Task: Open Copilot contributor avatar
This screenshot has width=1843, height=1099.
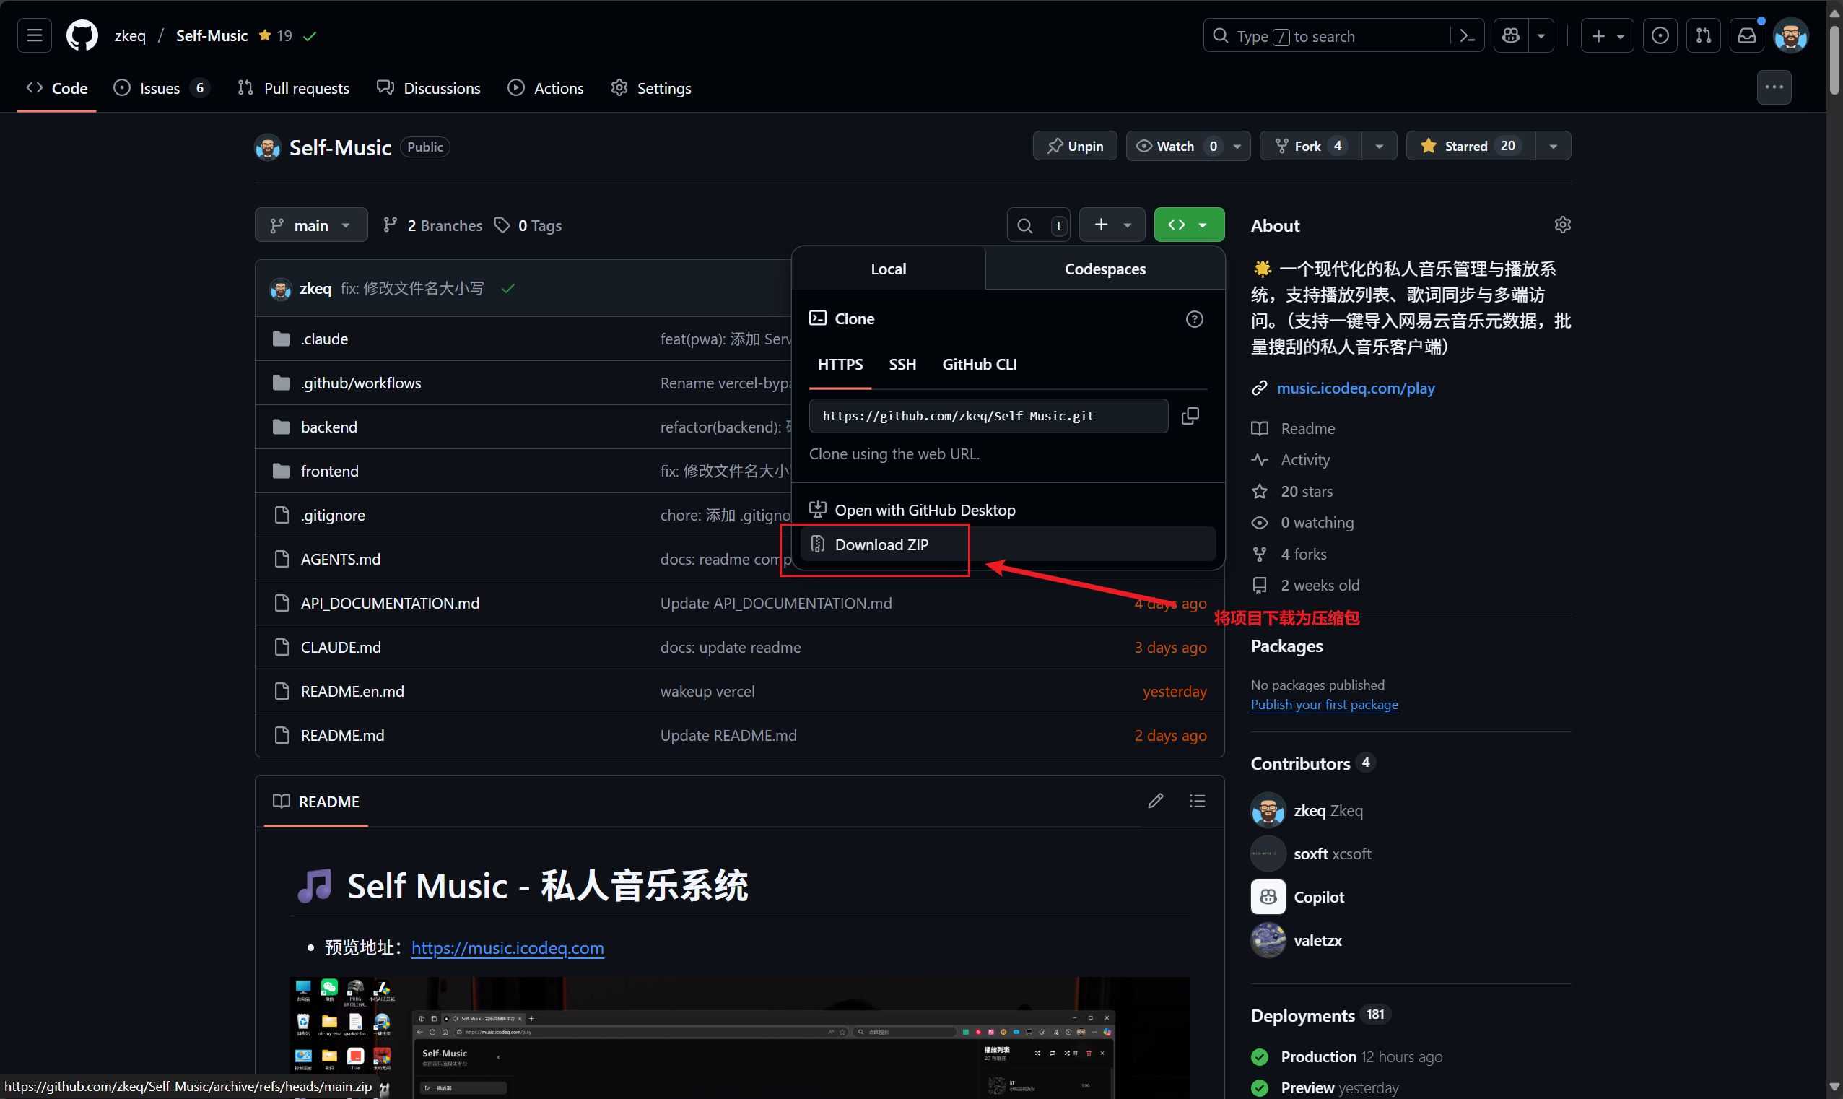Action: click(1268, 896)
